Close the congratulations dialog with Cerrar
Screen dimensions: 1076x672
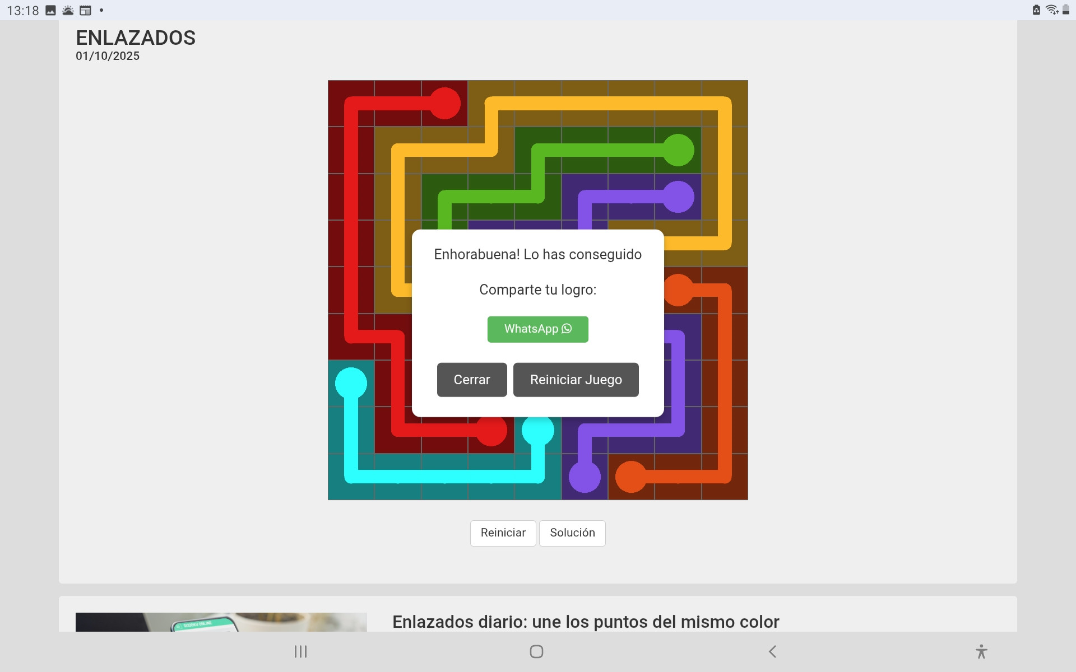[x=471, y=380]
